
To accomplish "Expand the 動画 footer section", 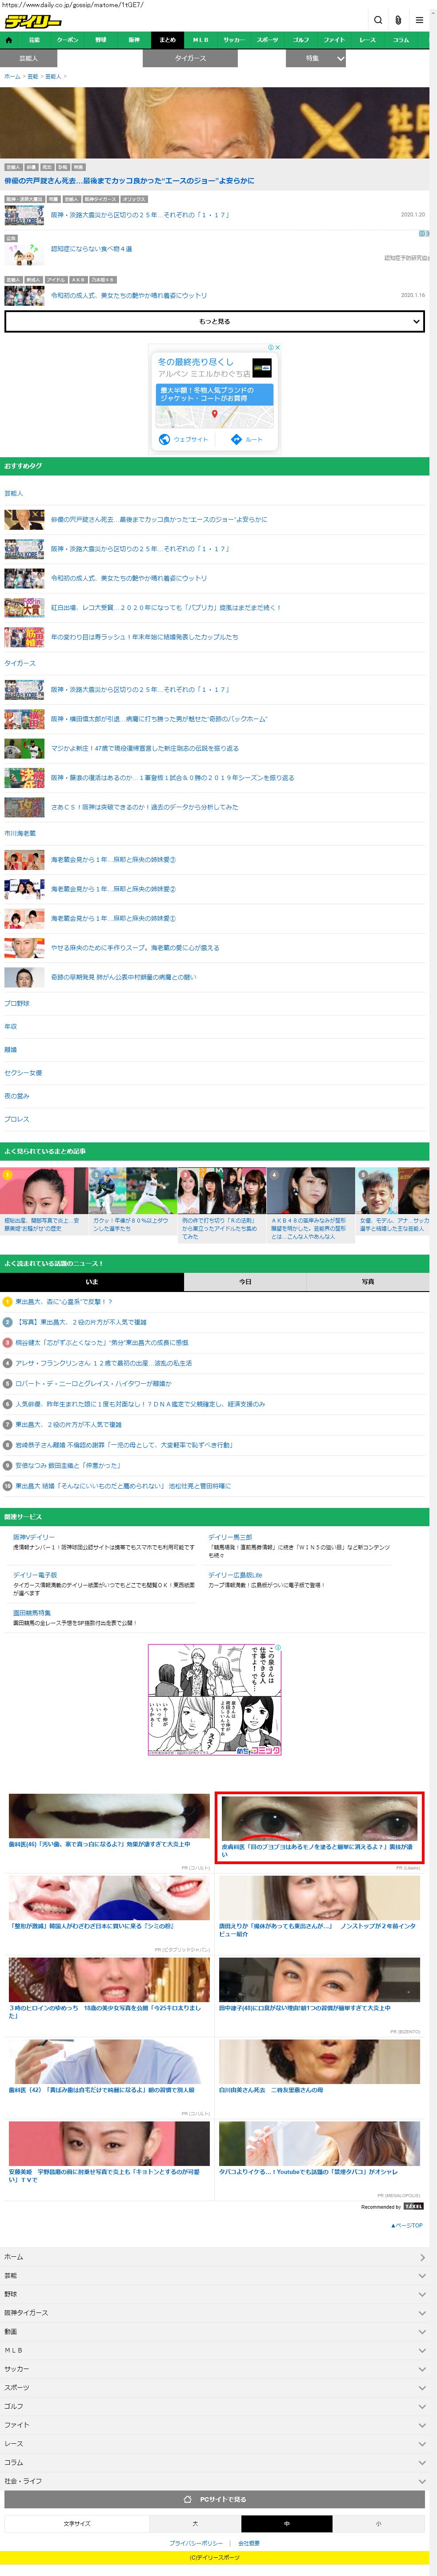I will (215, 2331).
